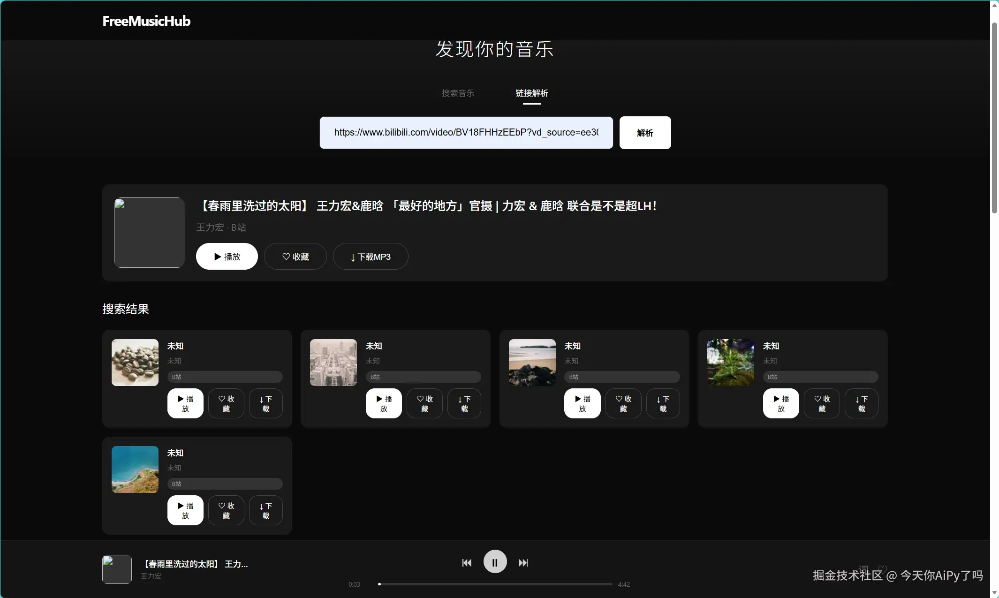Viewport: 999px width, 598px height.
Task: Play the parsed Bilibili song
Action: point(227,257)
